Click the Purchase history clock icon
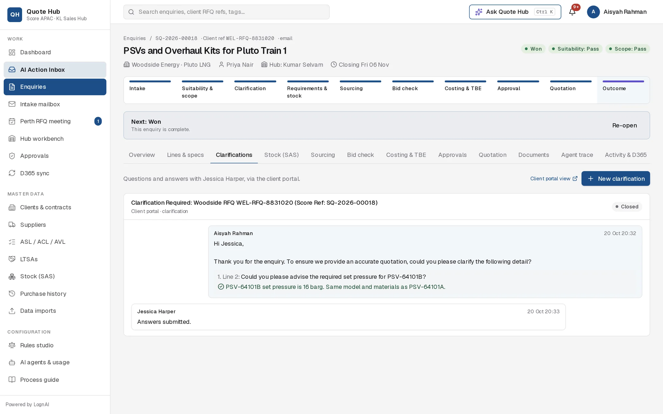This screenshot has height=414, width=663. click(x=12, y=294)
